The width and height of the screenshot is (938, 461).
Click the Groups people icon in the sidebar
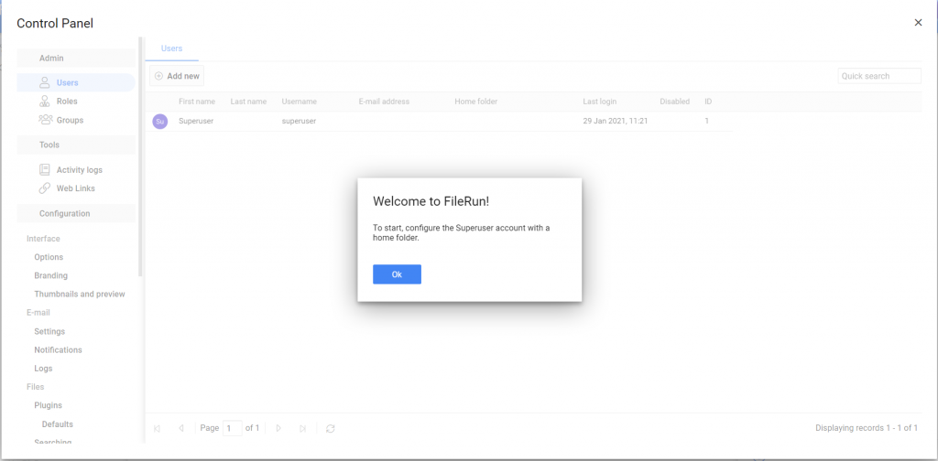click(46, 120)
